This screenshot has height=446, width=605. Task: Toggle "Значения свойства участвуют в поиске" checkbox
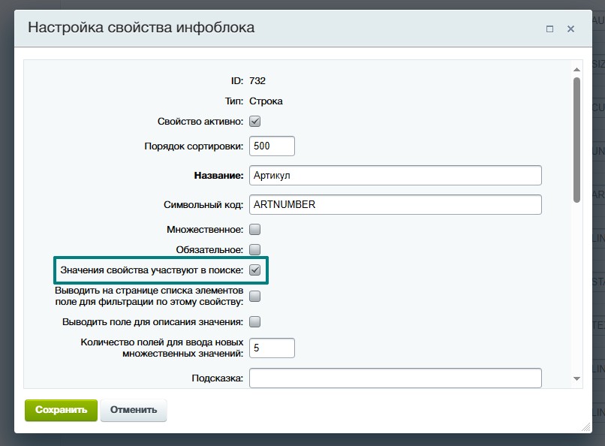pos(254,270)
